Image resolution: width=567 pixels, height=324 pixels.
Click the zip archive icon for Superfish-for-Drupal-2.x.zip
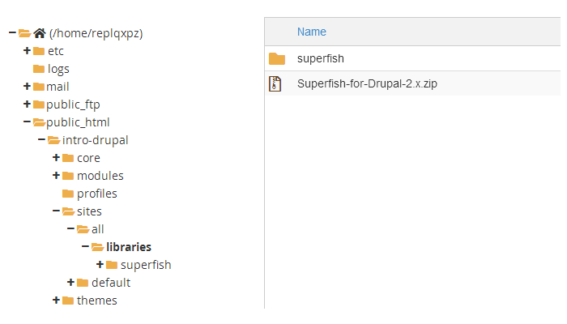[276, 83]
